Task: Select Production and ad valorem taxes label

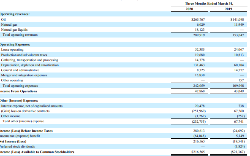Action: coord(24,55)
